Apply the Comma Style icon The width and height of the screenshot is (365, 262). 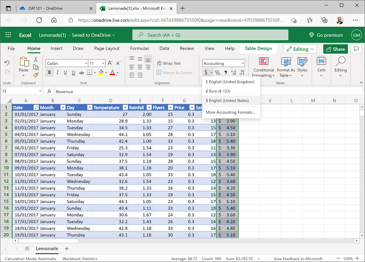coord(226,72)
